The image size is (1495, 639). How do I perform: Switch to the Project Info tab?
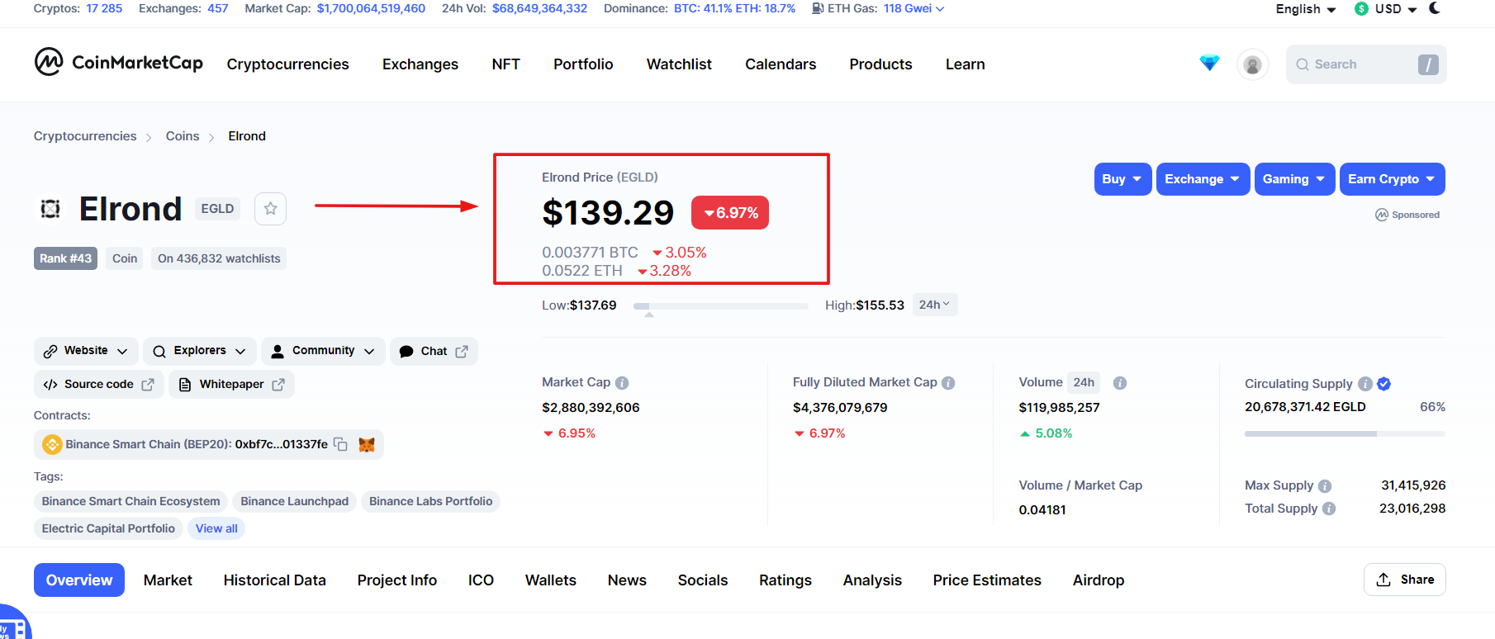pos(396,580)
